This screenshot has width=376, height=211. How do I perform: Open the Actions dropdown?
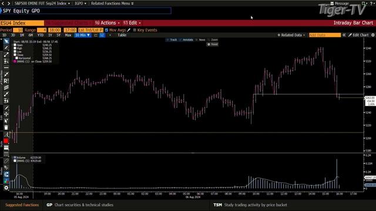[x=107, y=23]
